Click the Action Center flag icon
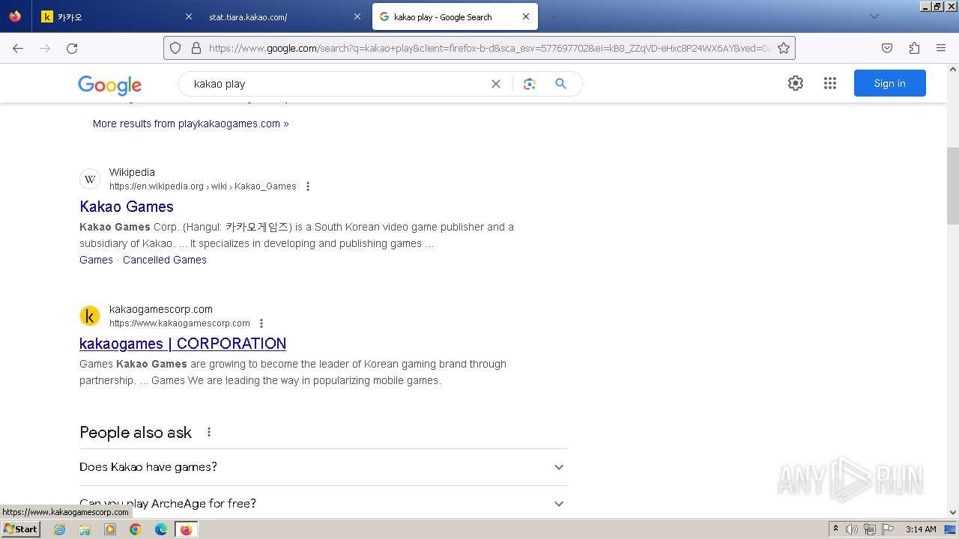Image resolution: width=959 pixels, height=539 pixels. coord(886,529)
